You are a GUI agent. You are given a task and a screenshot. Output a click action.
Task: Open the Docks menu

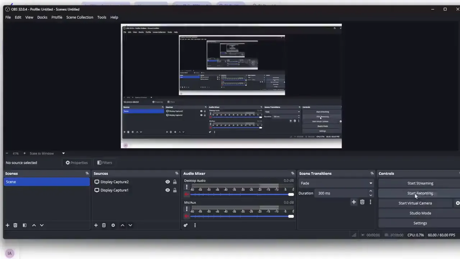(42, 17)
